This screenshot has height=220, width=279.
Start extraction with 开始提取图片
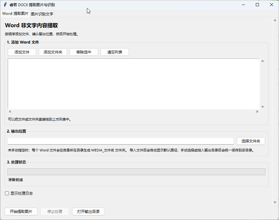click(21, 211)
